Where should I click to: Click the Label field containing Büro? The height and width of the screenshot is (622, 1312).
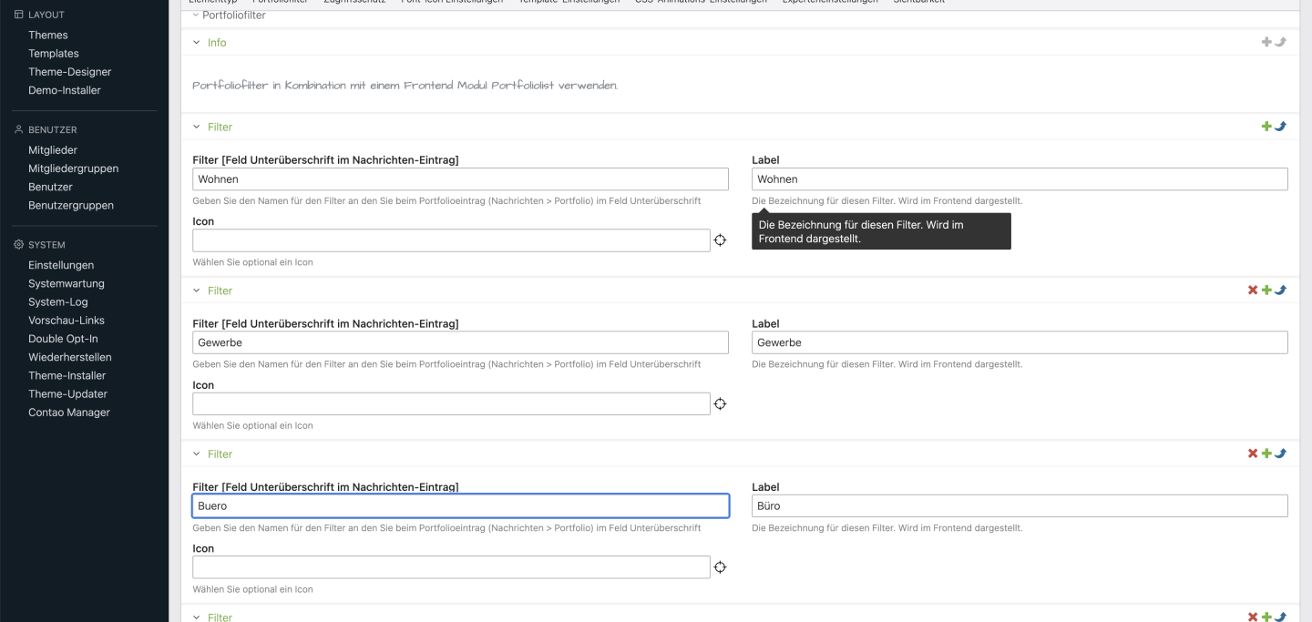[x=1019, y=506]
